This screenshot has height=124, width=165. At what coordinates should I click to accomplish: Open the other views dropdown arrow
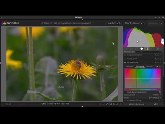click(161, 23)
